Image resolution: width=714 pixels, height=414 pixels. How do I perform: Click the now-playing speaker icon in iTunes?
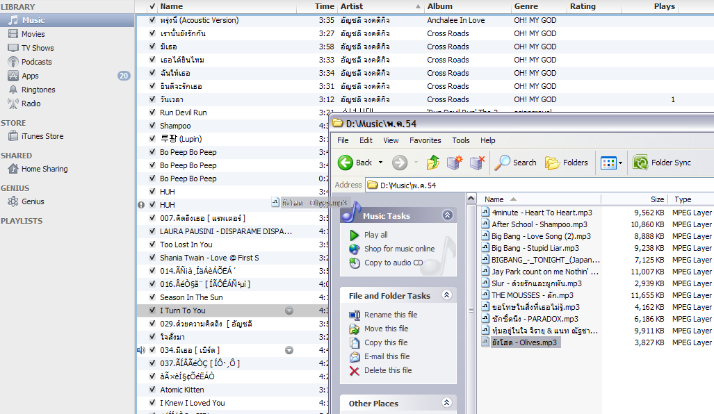(141, 350)
